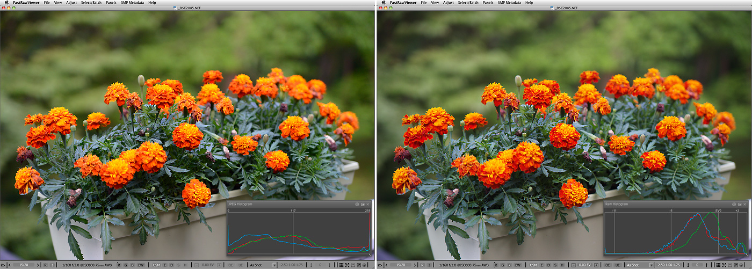Click the rating up arrow in right window

pyautogui.click(x=707, y=265)
